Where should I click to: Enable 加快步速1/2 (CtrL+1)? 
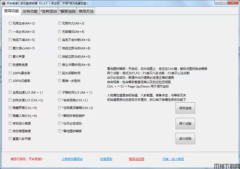tap(10, 100)
